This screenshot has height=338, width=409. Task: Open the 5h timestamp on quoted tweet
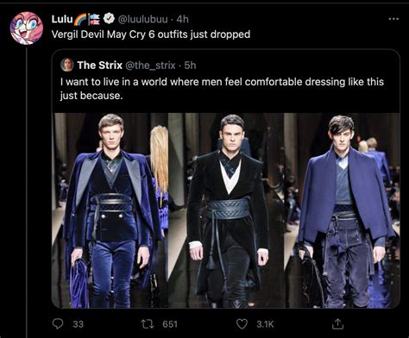click(190, 66)
